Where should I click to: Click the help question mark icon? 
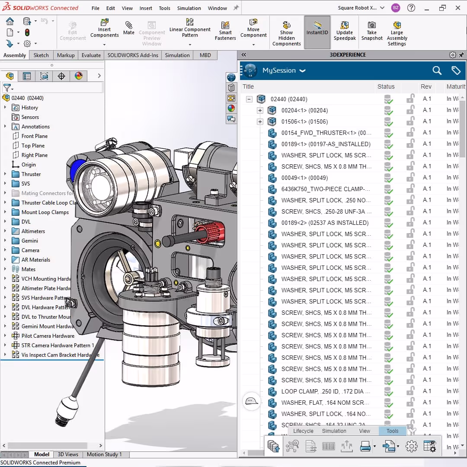[x=411, y=8]
